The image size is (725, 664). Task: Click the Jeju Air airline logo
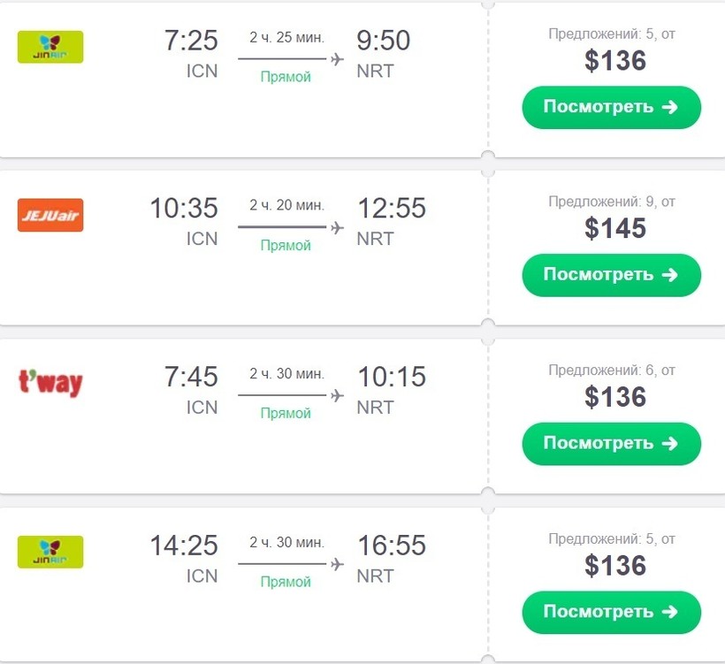[x=50, y=215]
